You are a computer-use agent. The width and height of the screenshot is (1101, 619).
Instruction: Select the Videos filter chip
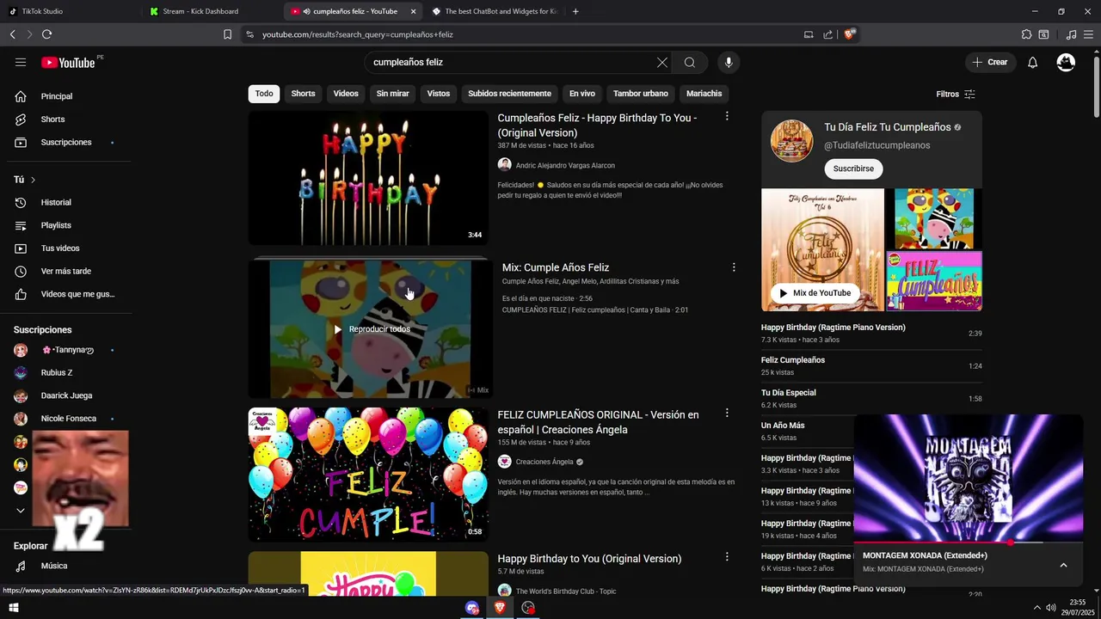tap(346, 94)
